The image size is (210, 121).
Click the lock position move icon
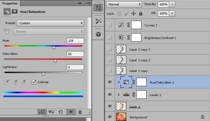pyautogui.click(x=133, y=14)
